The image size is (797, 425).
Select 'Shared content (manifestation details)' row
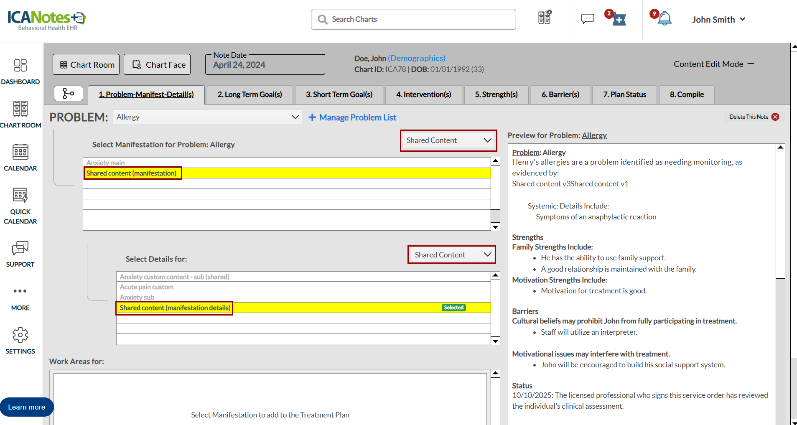click(175, 308)
